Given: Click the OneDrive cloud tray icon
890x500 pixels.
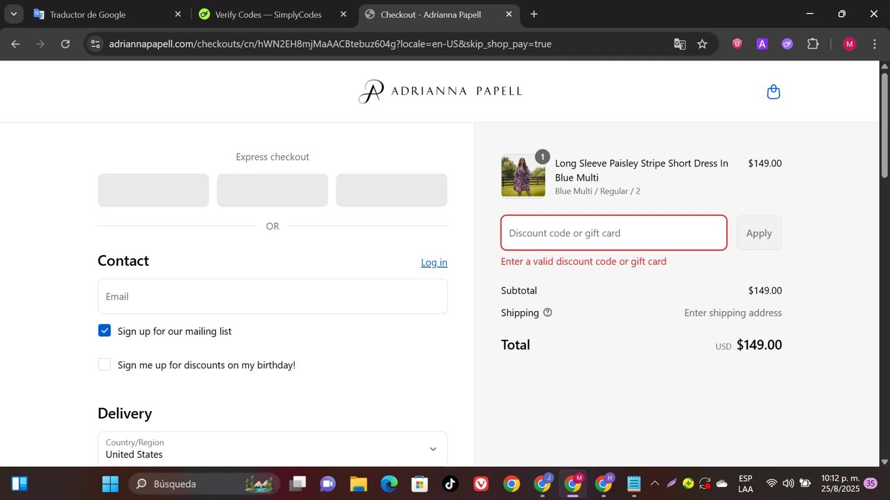Looking at the screenshot, I should (x=722, y=483).
